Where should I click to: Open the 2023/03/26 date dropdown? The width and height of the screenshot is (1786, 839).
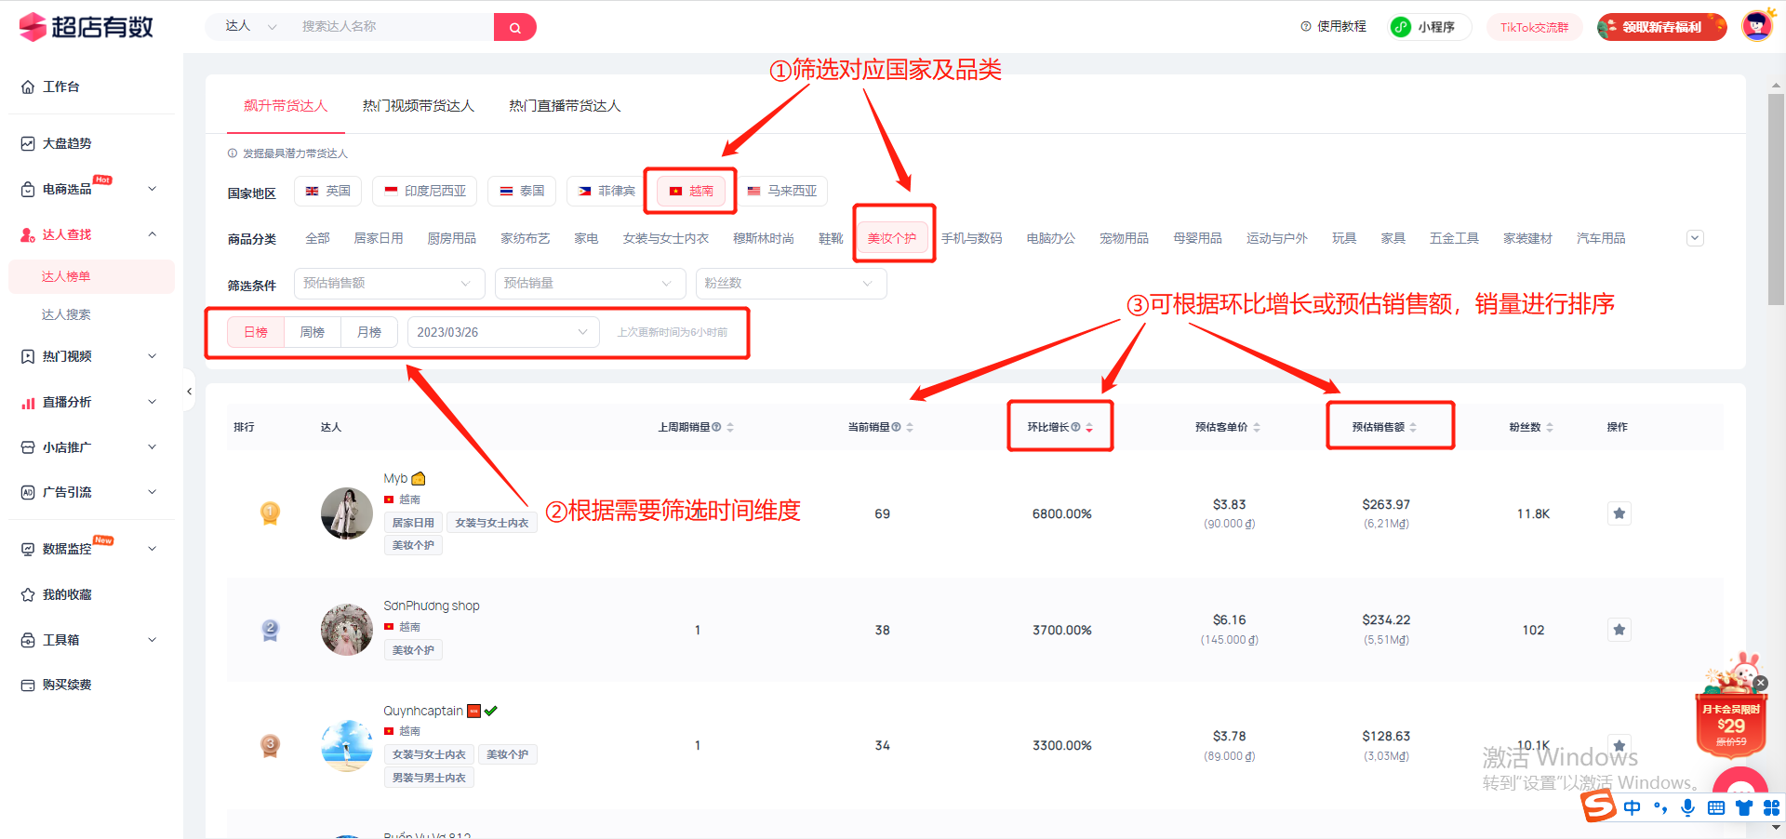coord(502,332)
